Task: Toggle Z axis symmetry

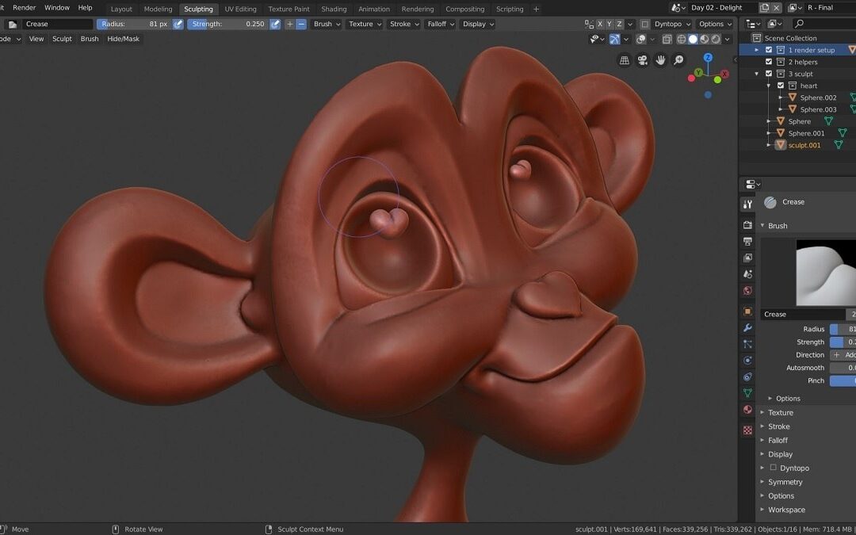Action: (619, 24)
